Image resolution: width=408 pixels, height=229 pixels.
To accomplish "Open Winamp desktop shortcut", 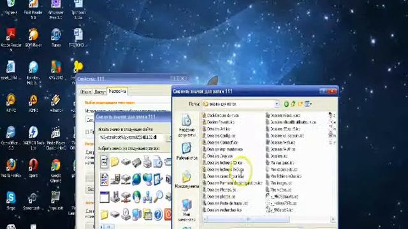I will click(56, 103).
